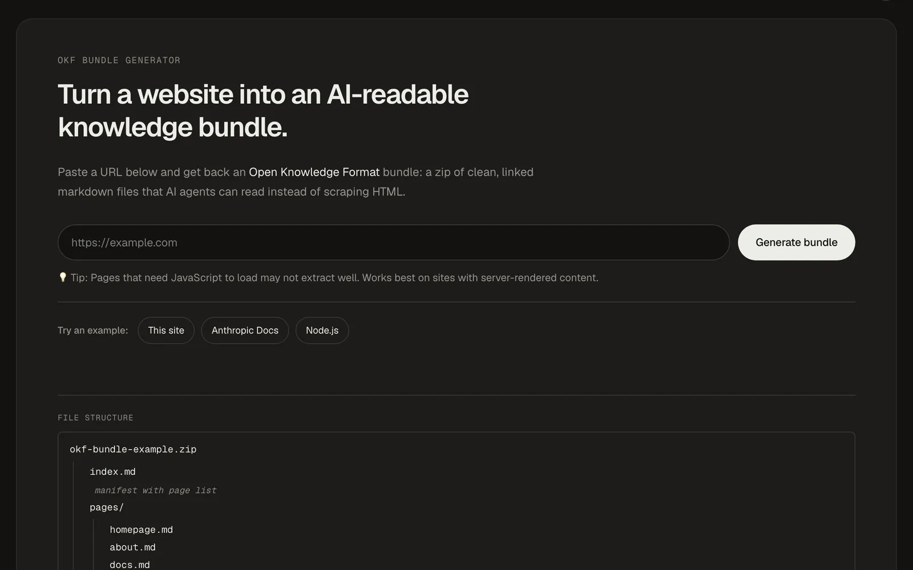Viewport: 913px width, 570px height.
Task: Click index.md in the file structure
Action: click(112, 471)
